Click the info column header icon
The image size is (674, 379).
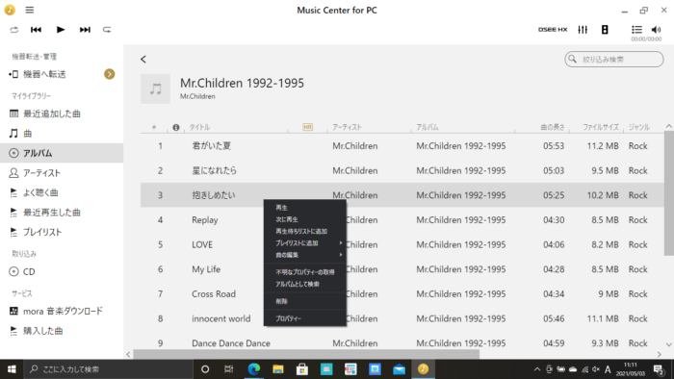pos(176,128)
